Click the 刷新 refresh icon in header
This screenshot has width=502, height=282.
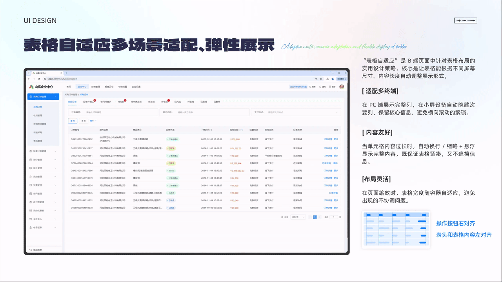[x=310, y=87]
